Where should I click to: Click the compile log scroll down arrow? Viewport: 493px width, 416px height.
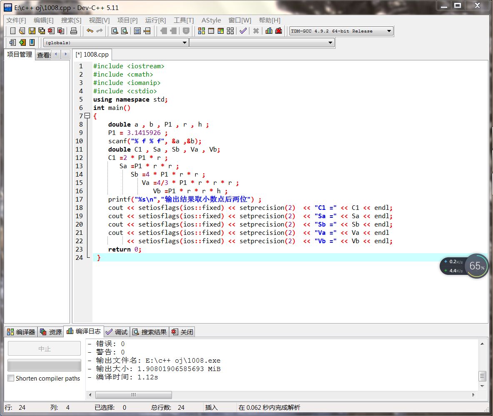pos(482,386)
